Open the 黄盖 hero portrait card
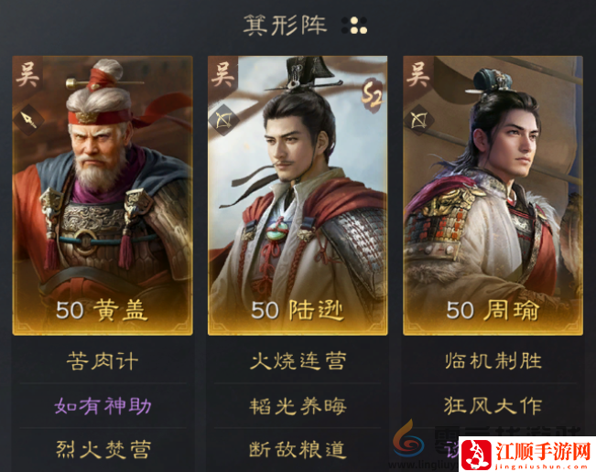 [x=103, y=196]
